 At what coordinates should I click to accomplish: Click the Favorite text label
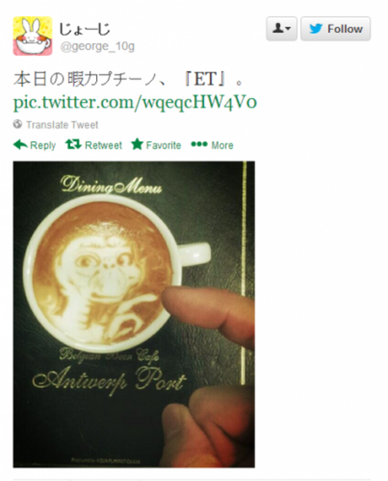[x=164, y=145]
